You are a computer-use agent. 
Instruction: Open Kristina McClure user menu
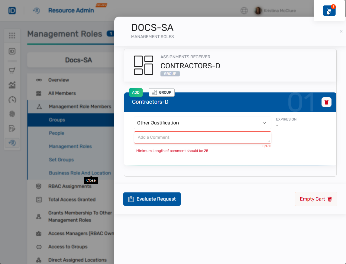pyautogui.click(x=275, y=11)
